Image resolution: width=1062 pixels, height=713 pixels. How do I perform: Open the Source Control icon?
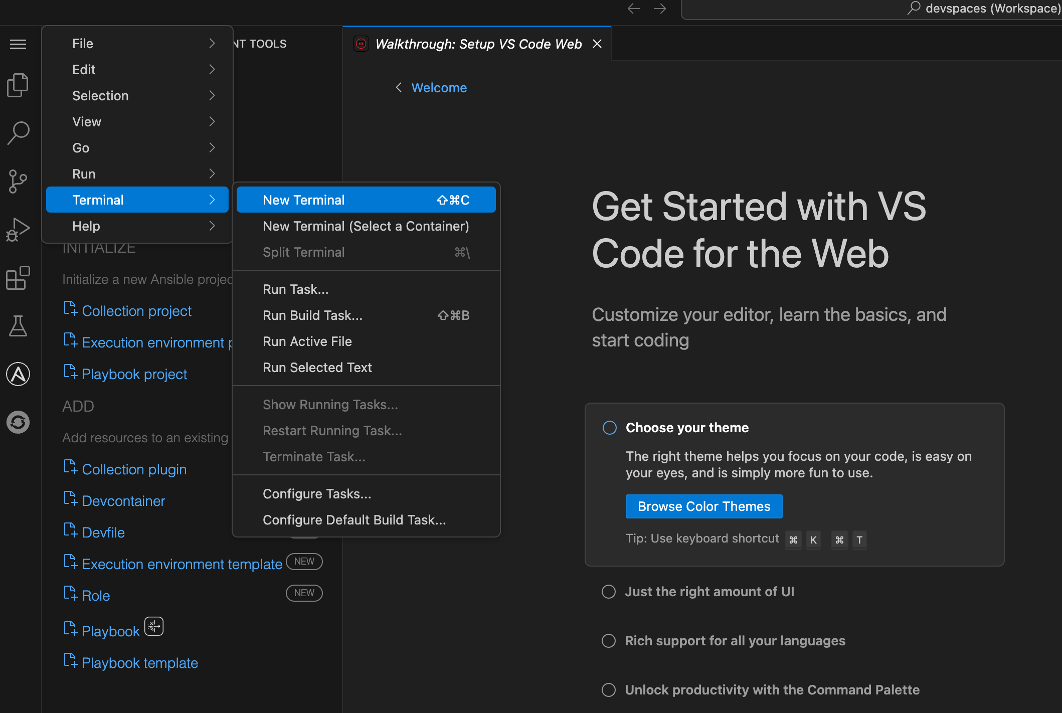tap(18, 181)
